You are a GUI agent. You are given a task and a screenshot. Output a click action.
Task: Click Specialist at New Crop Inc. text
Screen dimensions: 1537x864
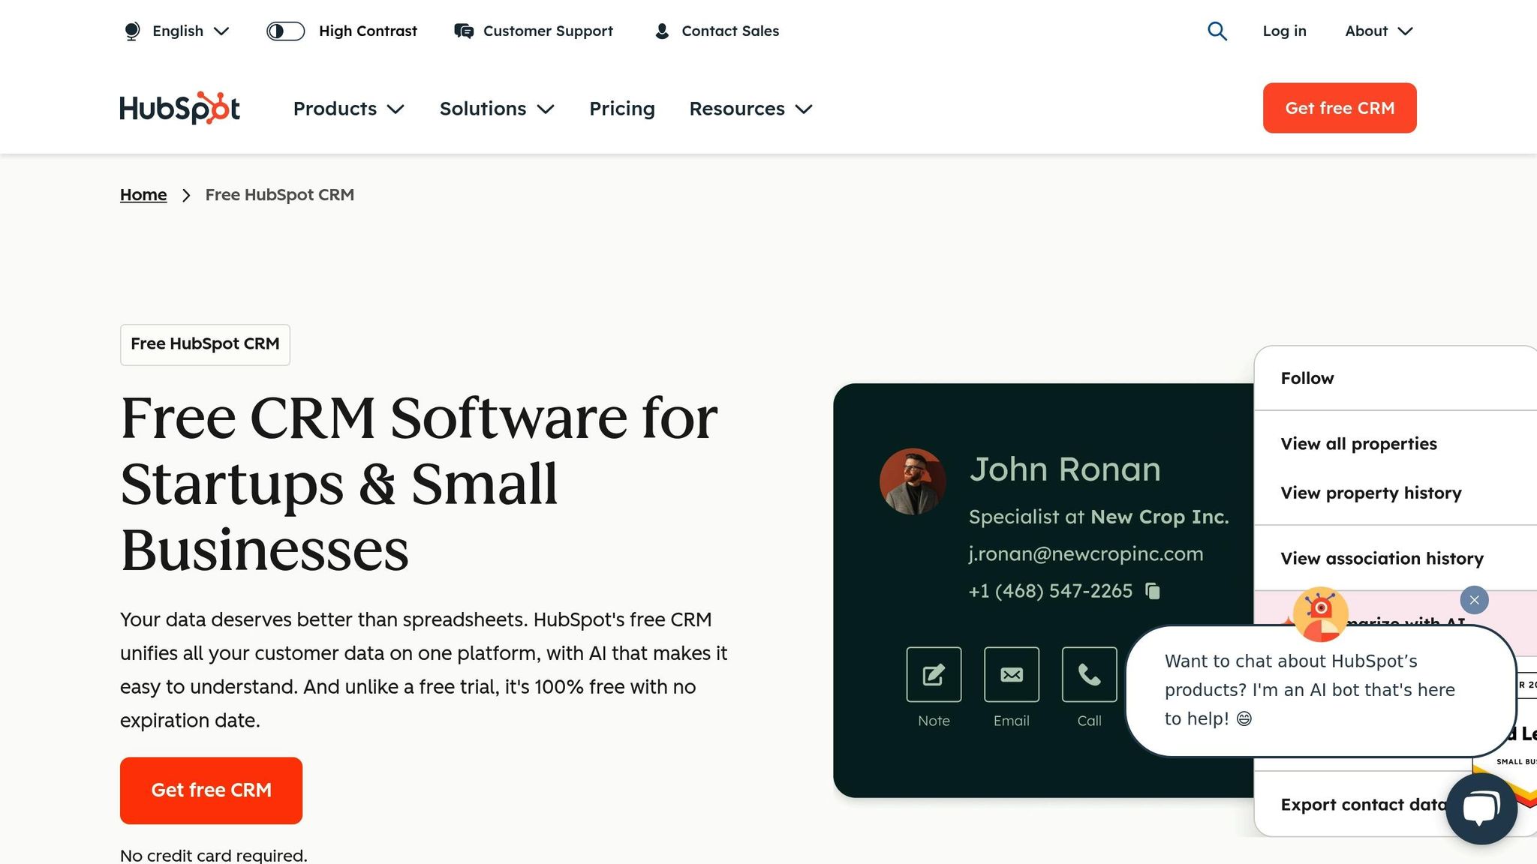1099,517
